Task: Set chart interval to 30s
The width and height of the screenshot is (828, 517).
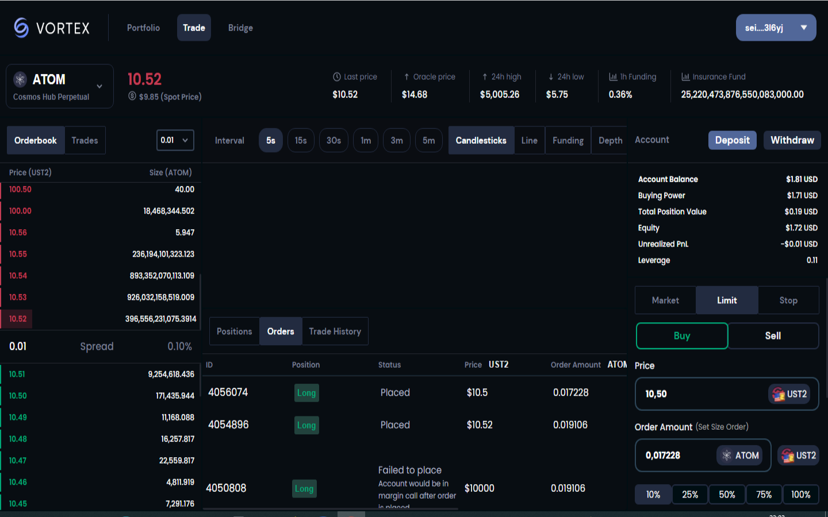Action: [x=333, y=140]
